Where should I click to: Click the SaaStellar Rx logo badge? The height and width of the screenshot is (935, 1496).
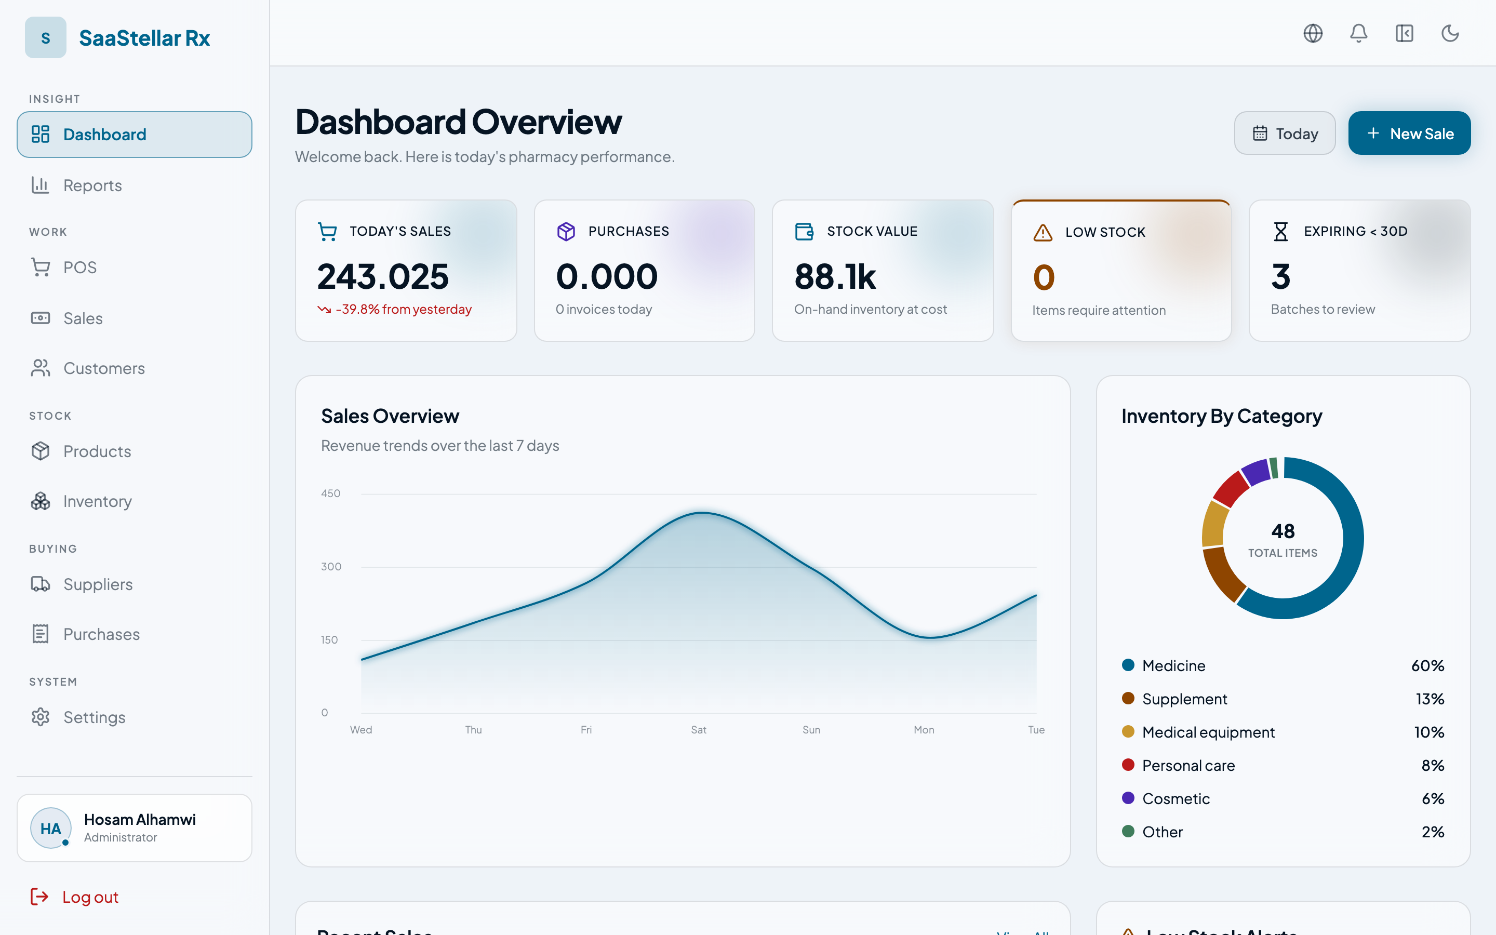[x=46, y=38]
